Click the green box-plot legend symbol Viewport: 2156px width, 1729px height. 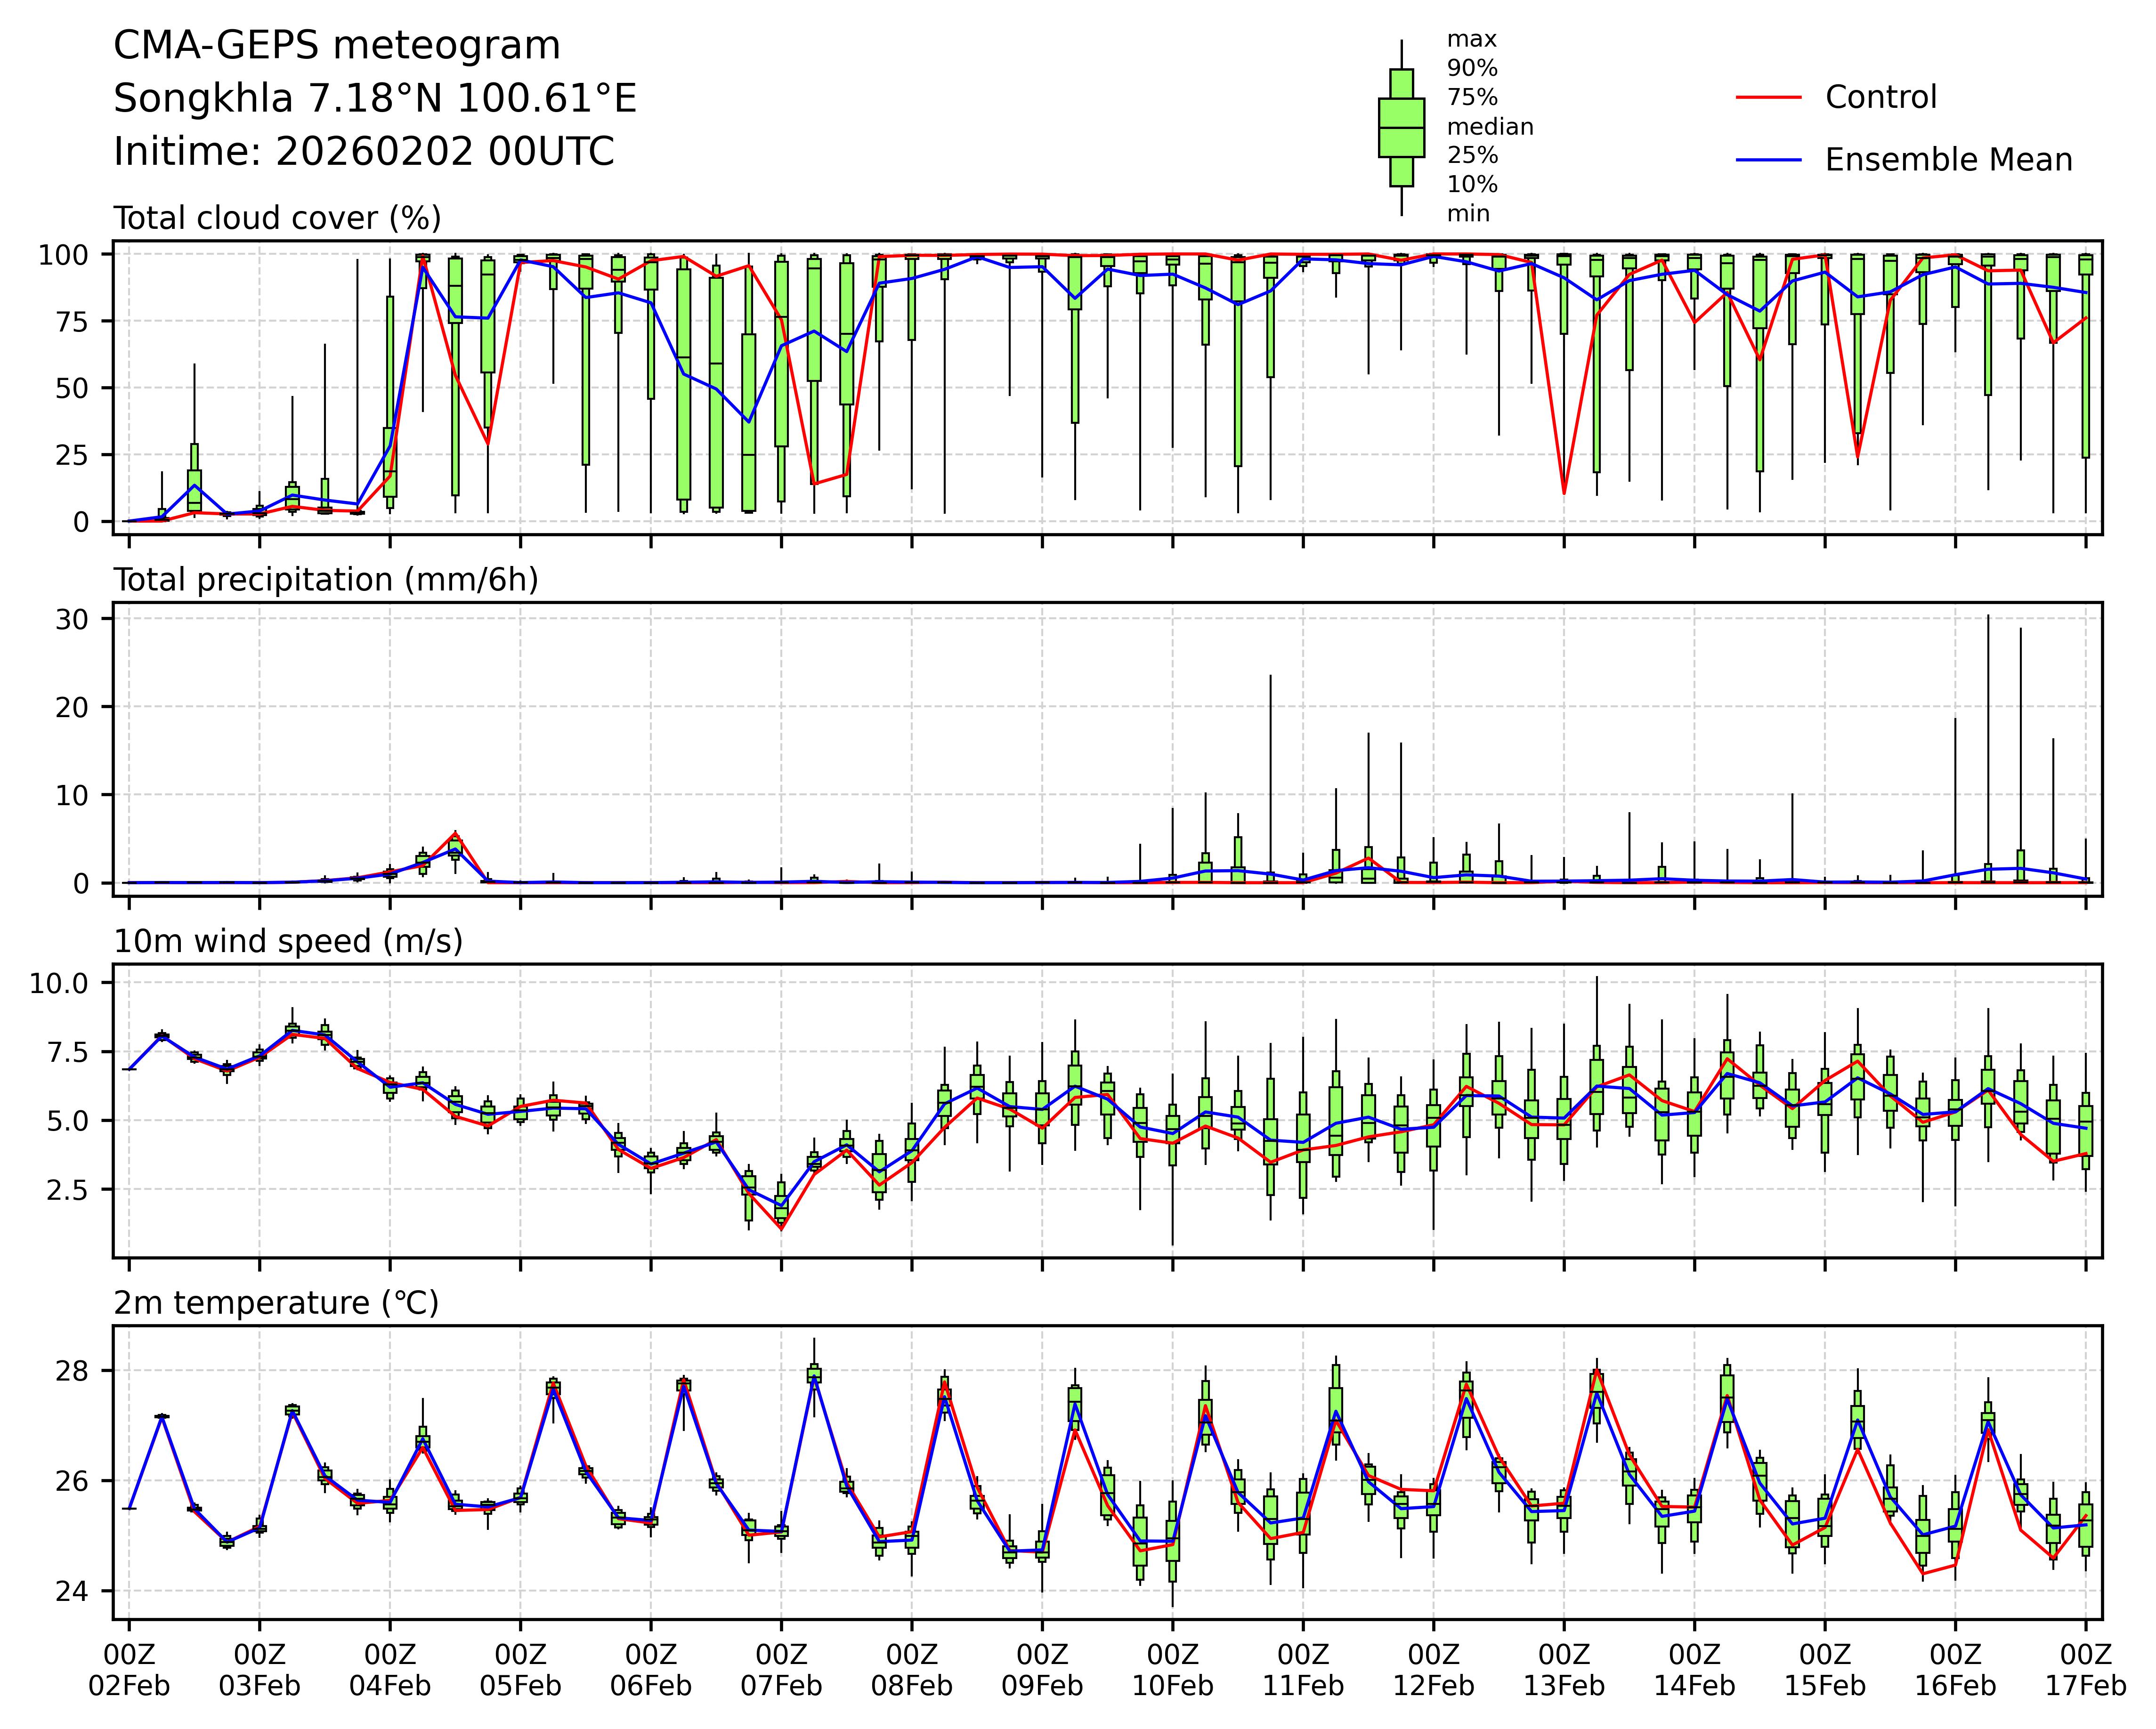click(1401, 128)
